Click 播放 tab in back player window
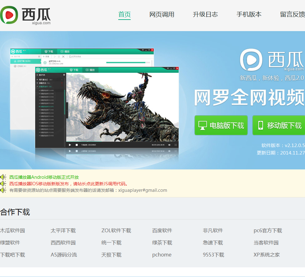This screenshot has width=305, height=277. coord(65,52)
